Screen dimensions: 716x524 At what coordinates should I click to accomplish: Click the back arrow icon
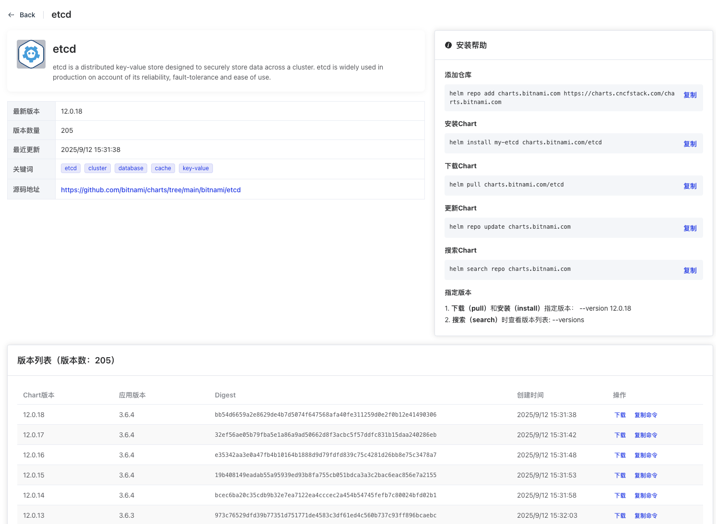[11, 15]
